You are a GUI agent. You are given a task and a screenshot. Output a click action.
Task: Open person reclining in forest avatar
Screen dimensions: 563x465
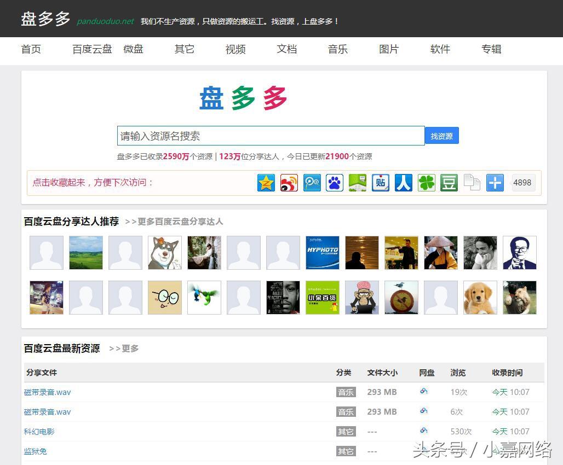click(x=204, y=253)
